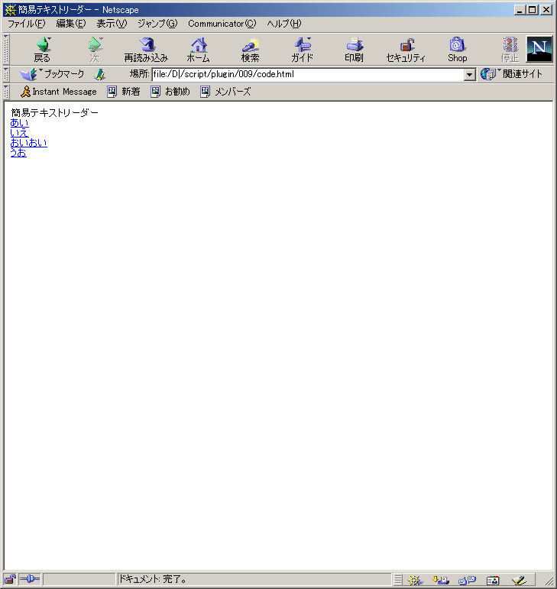
Task: Click the 簡易テキストリーダー page heading text
Action: point(54,113)
